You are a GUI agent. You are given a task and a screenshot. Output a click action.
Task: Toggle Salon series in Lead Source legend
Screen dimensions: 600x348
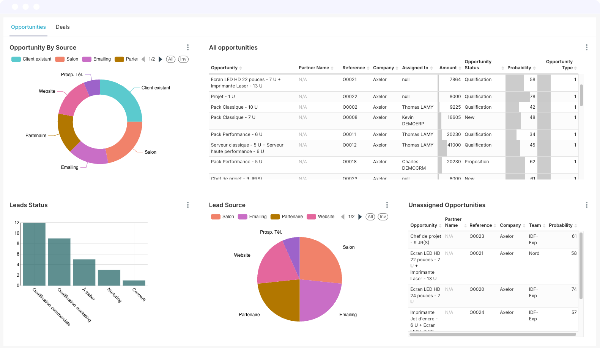pyautogui.click(x=223, y=217)
